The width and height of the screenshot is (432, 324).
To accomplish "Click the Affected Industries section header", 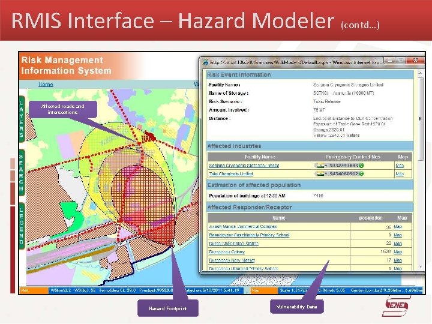I will tap(310, 146).
